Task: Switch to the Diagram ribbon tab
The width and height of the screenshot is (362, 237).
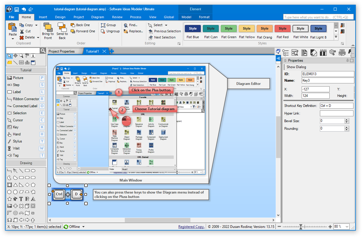Action: point(98,17)
